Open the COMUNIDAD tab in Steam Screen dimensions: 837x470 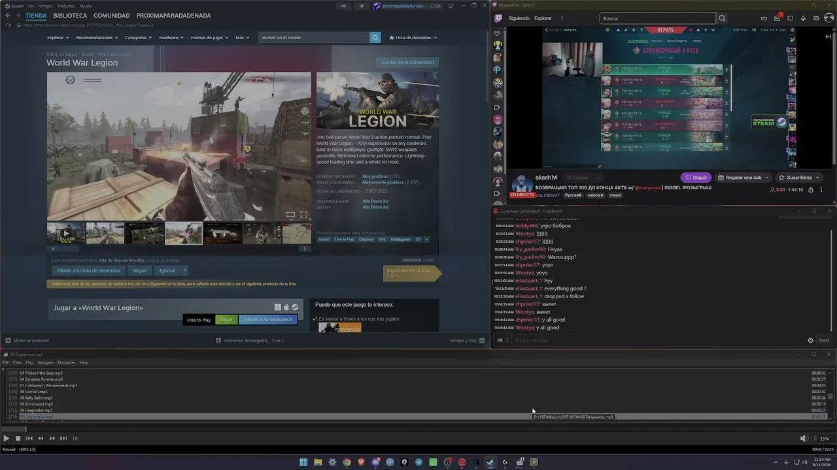111,16
